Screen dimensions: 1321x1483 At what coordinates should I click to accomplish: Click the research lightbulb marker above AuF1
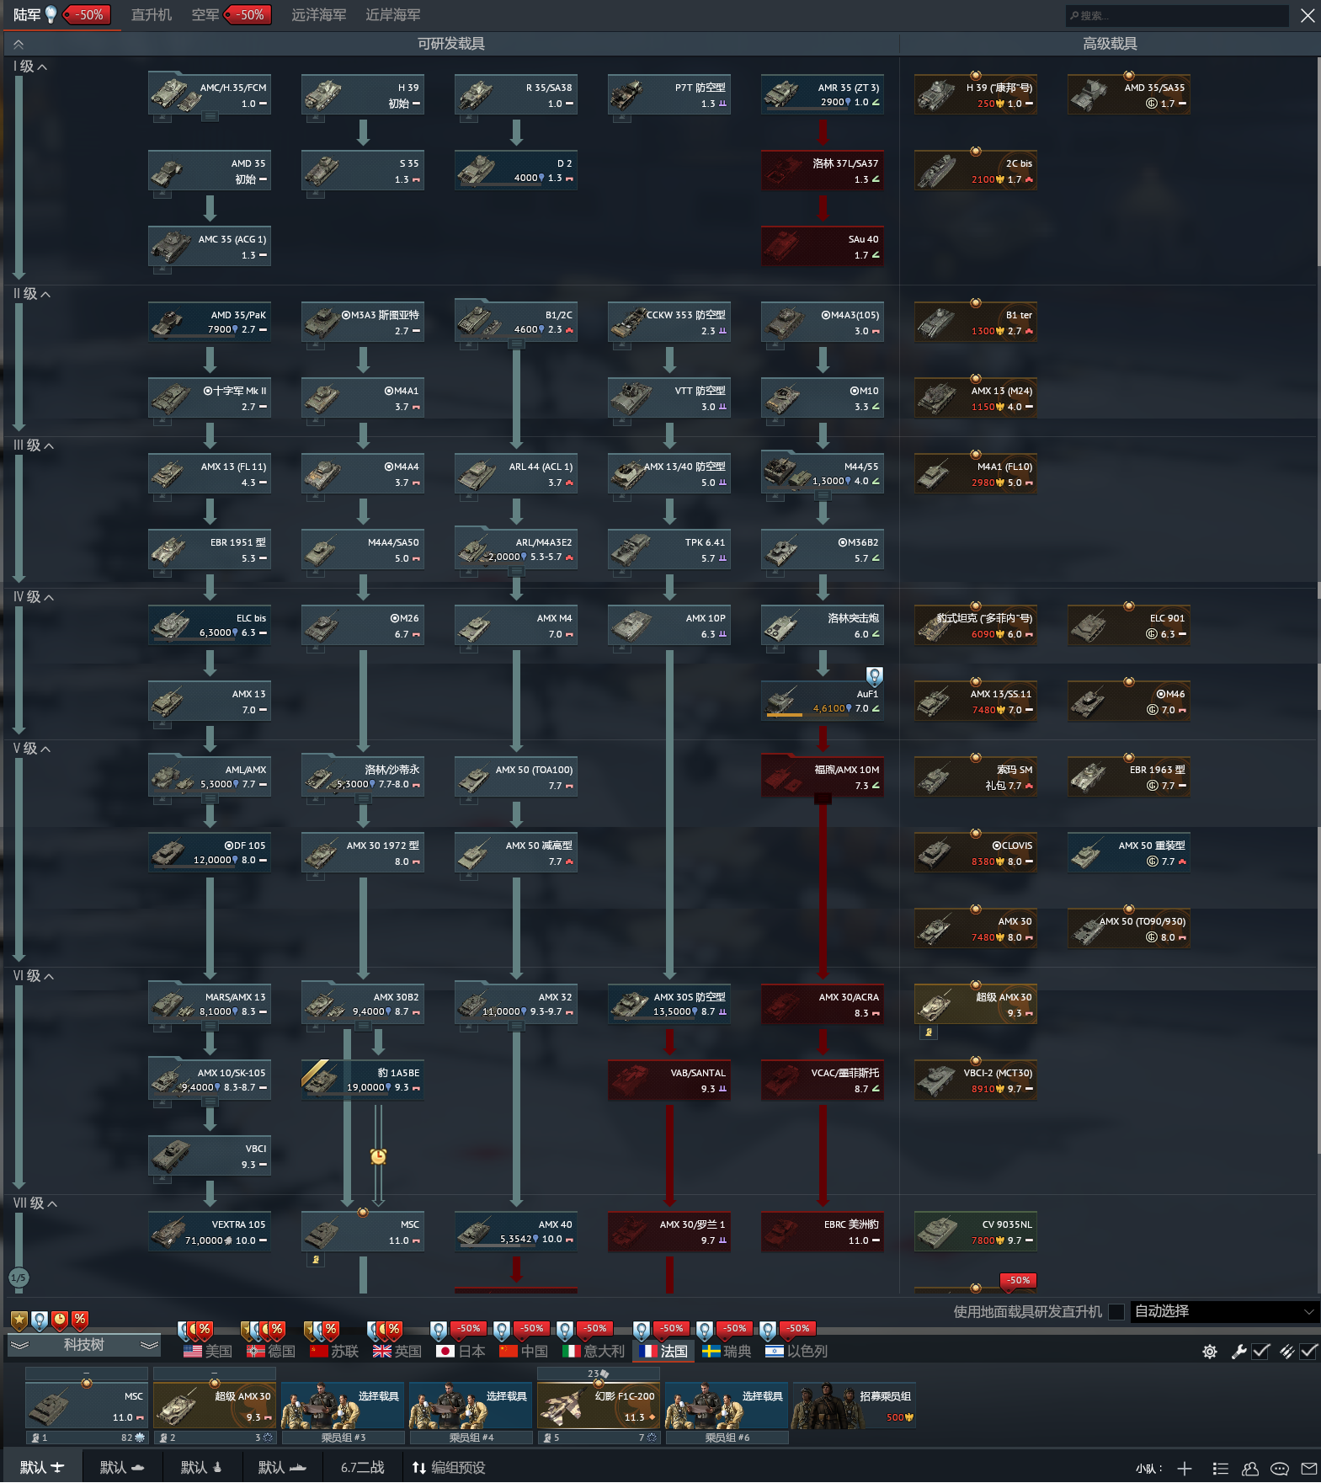click(x=875, y=675)
